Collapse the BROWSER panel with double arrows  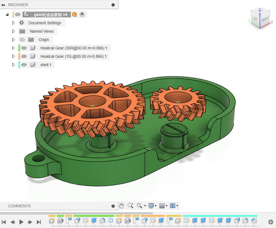coord(3,5)
